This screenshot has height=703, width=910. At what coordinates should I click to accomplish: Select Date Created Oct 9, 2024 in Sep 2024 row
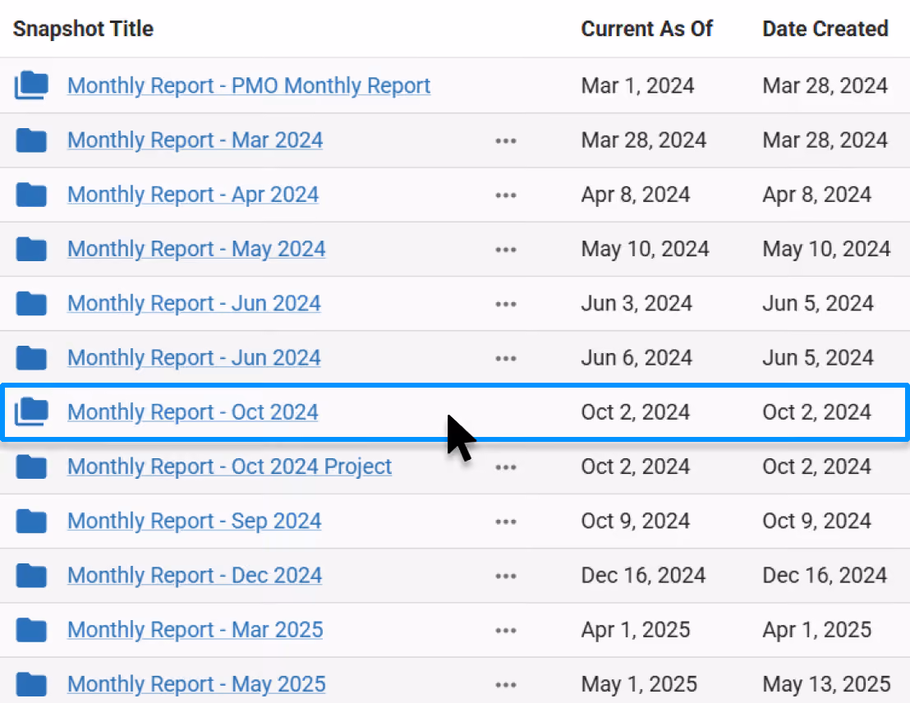[x=816, y=522]
